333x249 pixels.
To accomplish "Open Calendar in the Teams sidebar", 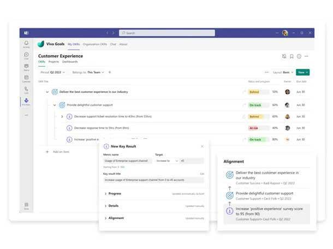I will click(x=26, y=79).
